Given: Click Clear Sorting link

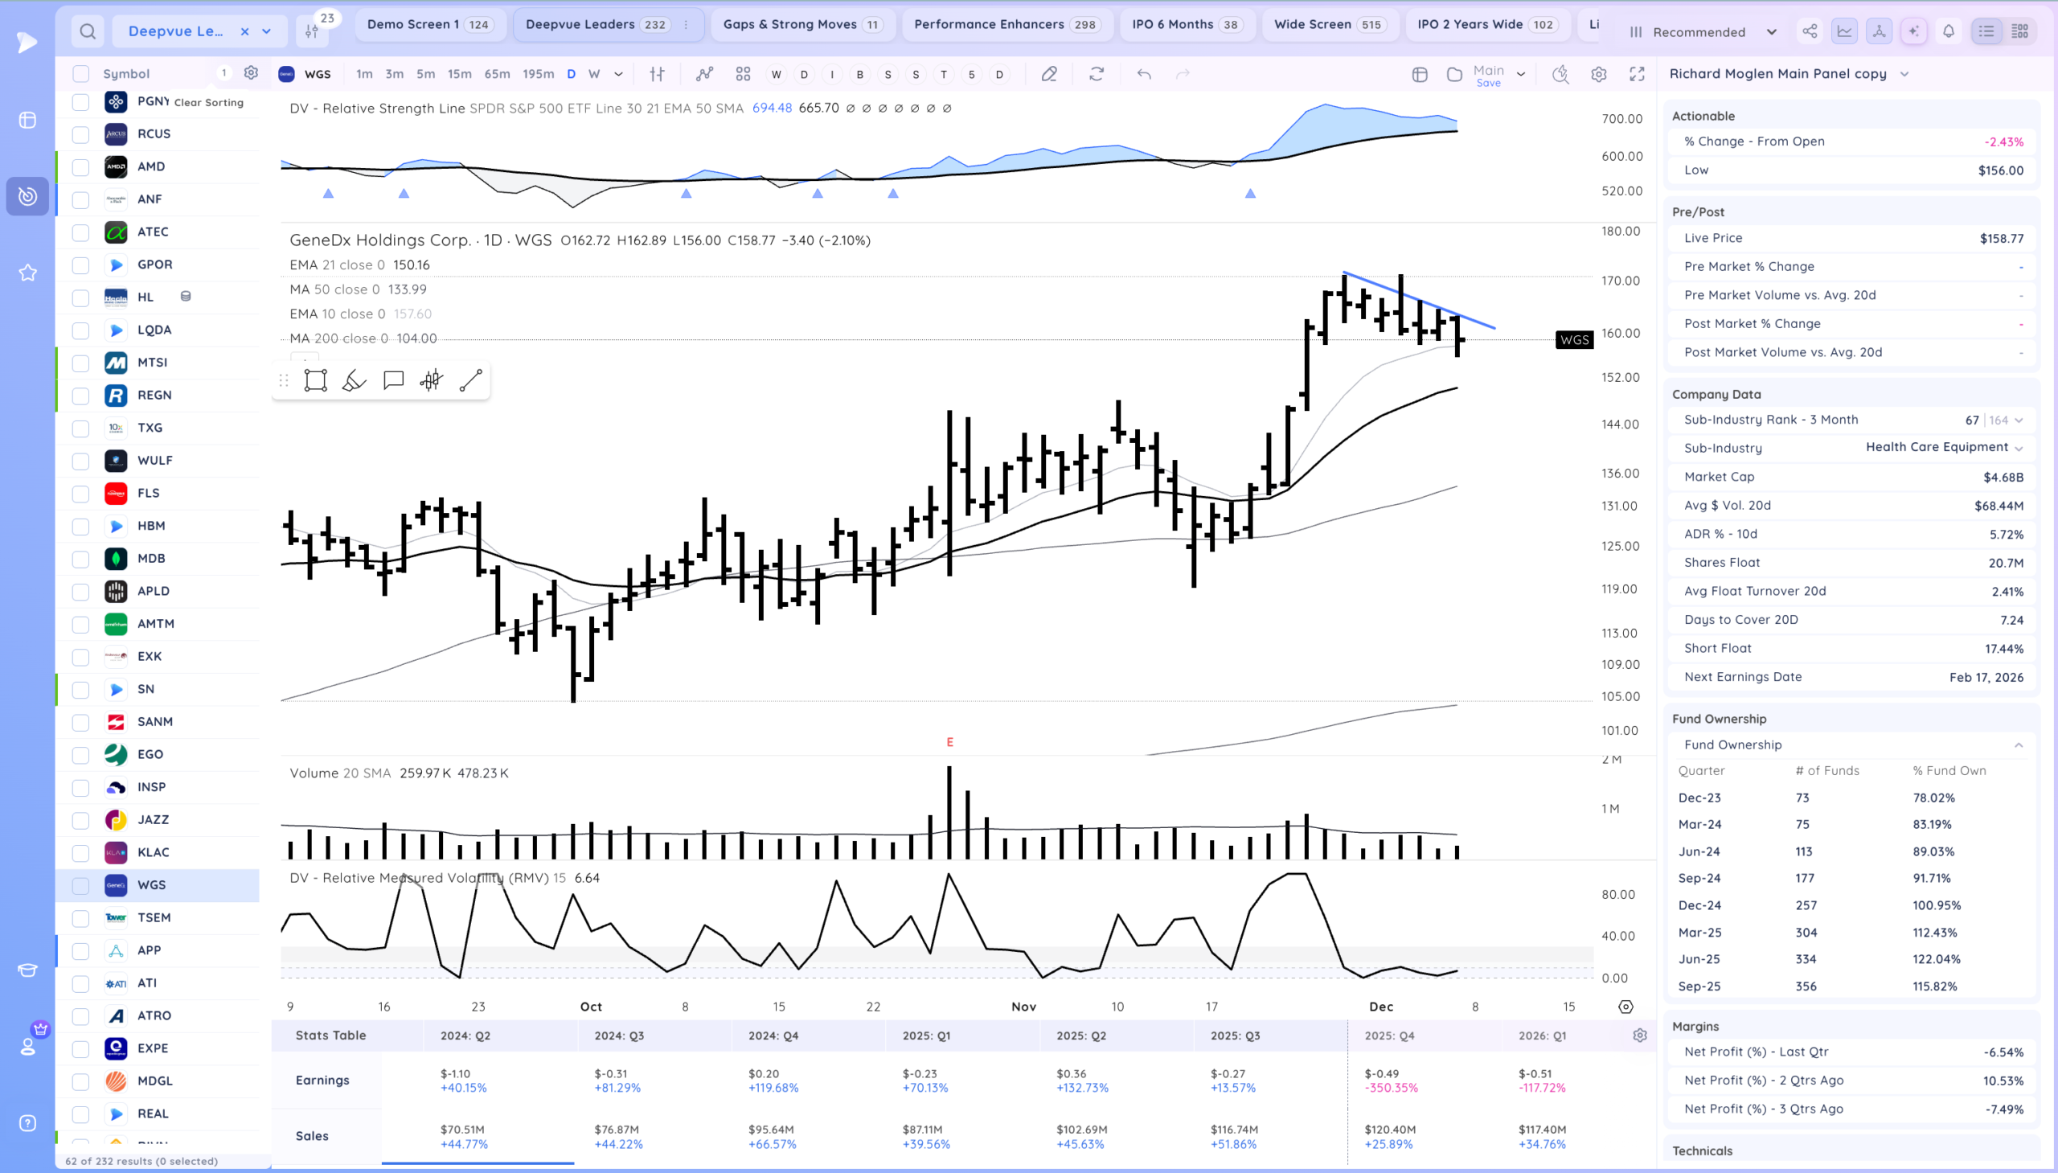Looking at the screenshot, I should [209, 102].
